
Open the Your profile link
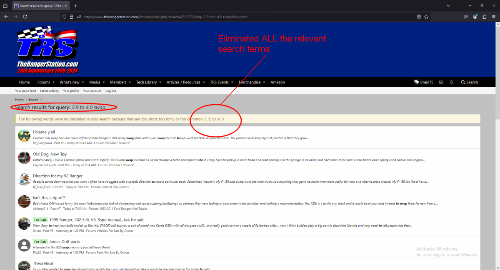coord(71,91)
